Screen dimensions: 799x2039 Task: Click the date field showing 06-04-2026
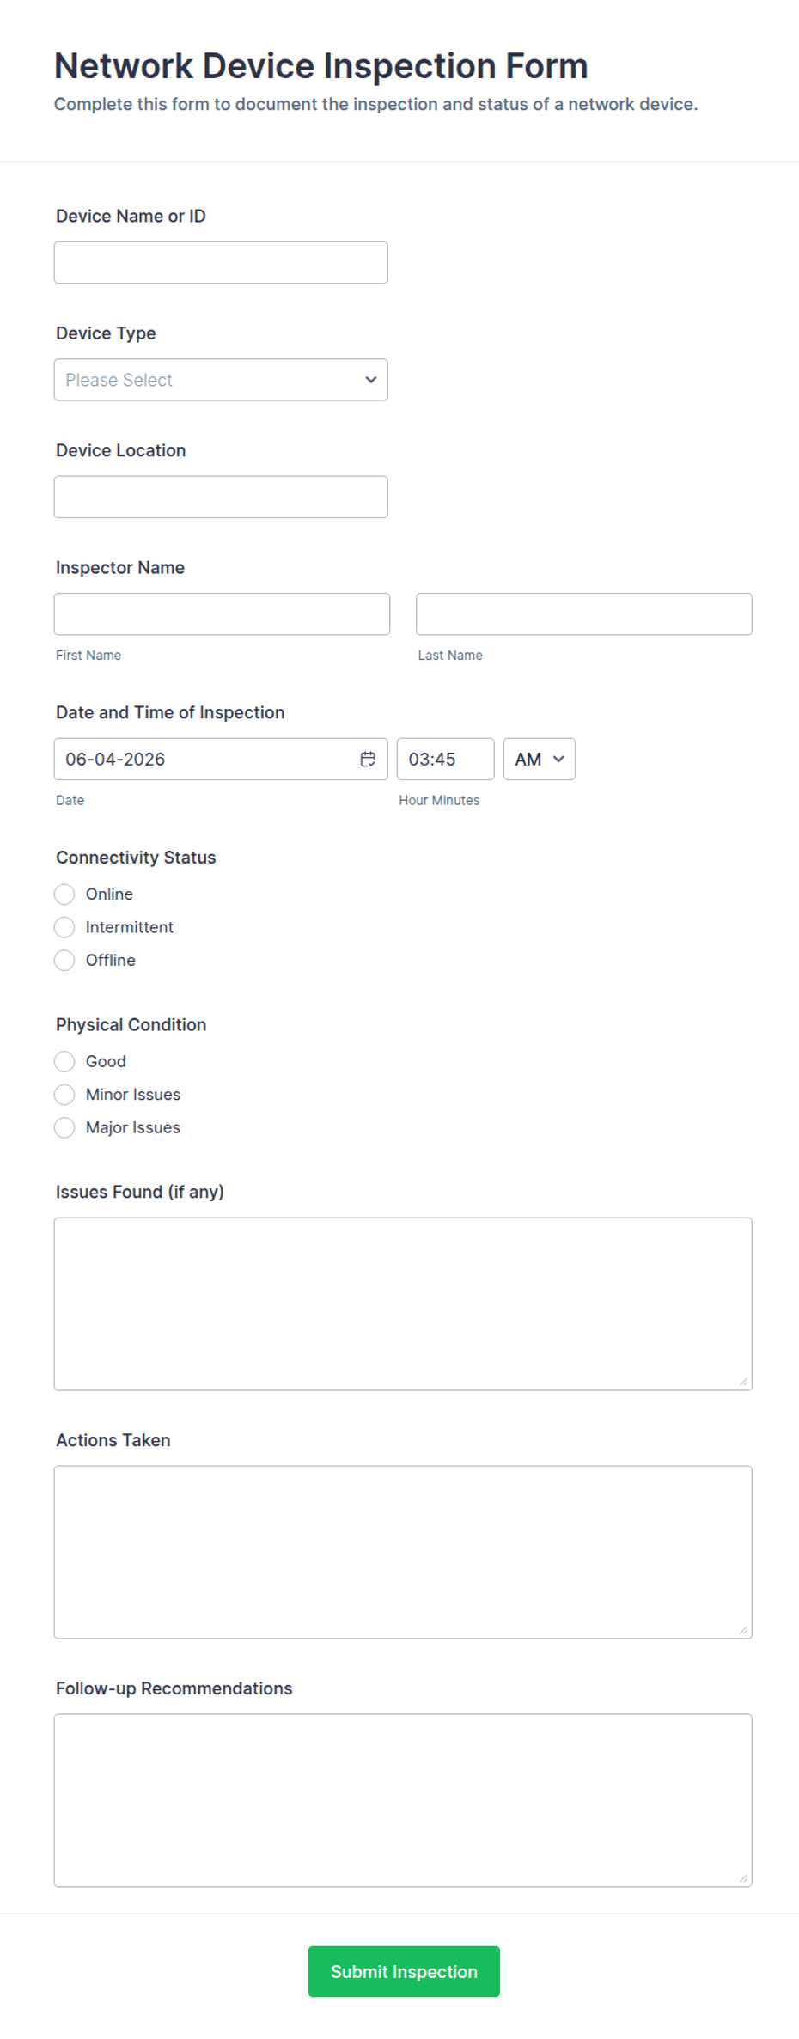[221, 759]
